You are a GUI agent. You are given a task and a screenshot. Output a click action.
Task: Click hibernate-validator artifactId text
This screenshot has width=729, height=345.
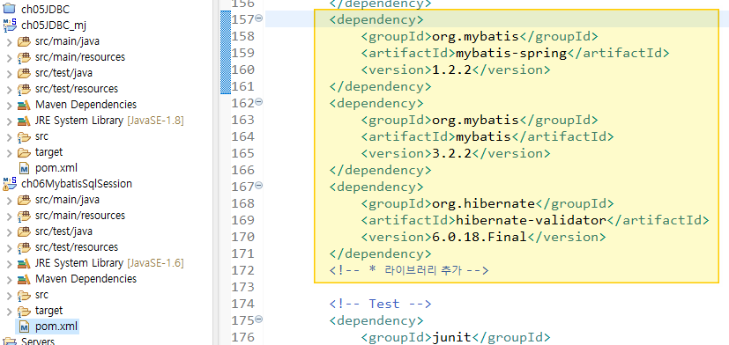coord(531,220)
